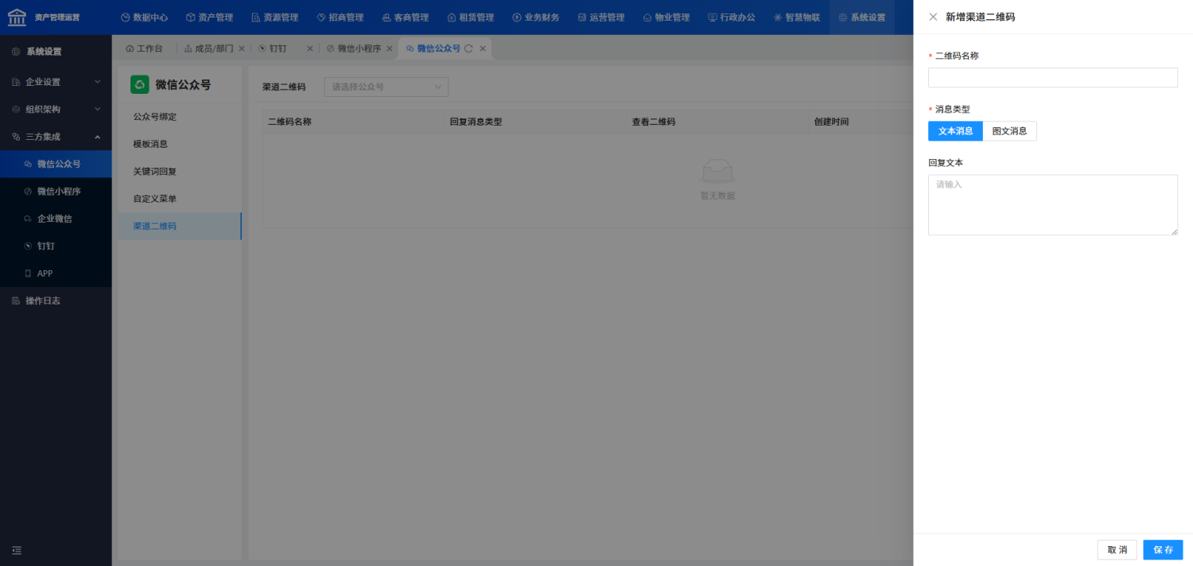Click the 资产管理运营 building logo
The height and width of the screenshot is (566, 1193).
coord(17,17)
